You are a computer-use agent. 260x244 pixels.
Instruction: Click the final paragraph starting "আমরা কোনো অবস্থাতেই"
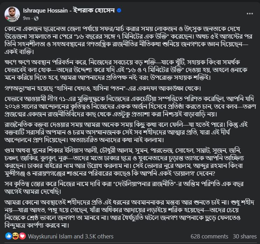click(129, 214)
